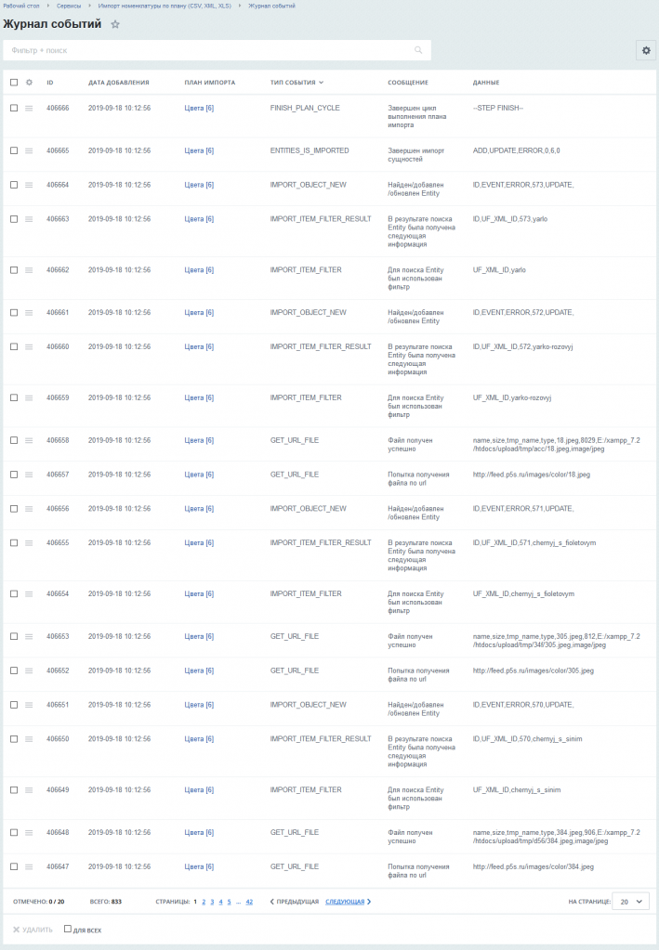The image size is (659, 950).
Task: Toggle select-all checkbox in table header
Action: (14, 83)
